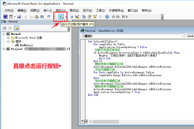
Task: Click the code window left scroll arrow
Action: pos(91,122)
